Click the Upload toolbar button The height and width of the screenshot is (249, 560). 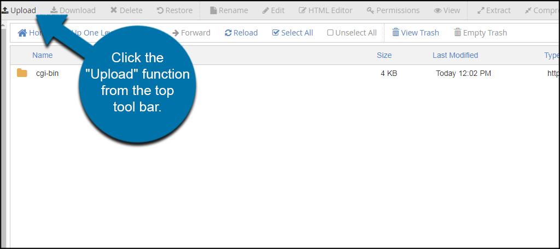click(x=19, y=11)
